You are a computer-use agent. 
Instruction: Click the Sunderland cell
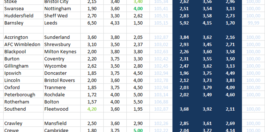62,37
